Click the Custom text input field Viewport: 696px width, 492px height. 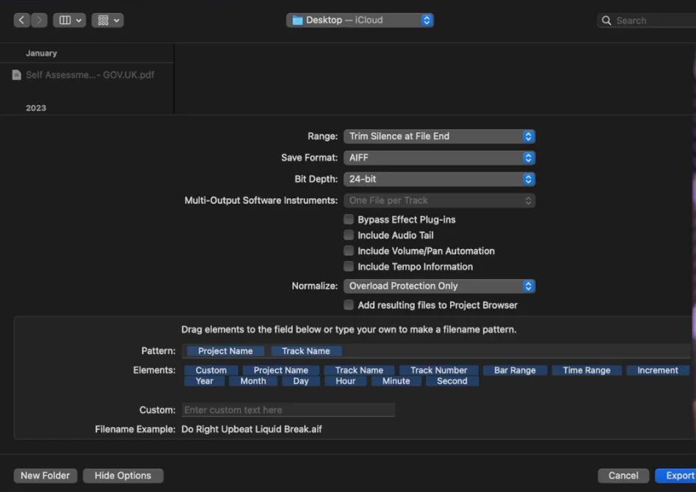[288, 410]
